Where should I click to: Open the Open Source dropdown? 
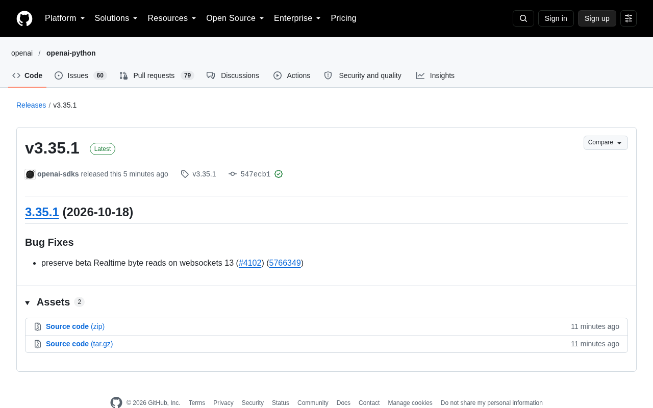(x=235, y=18)
